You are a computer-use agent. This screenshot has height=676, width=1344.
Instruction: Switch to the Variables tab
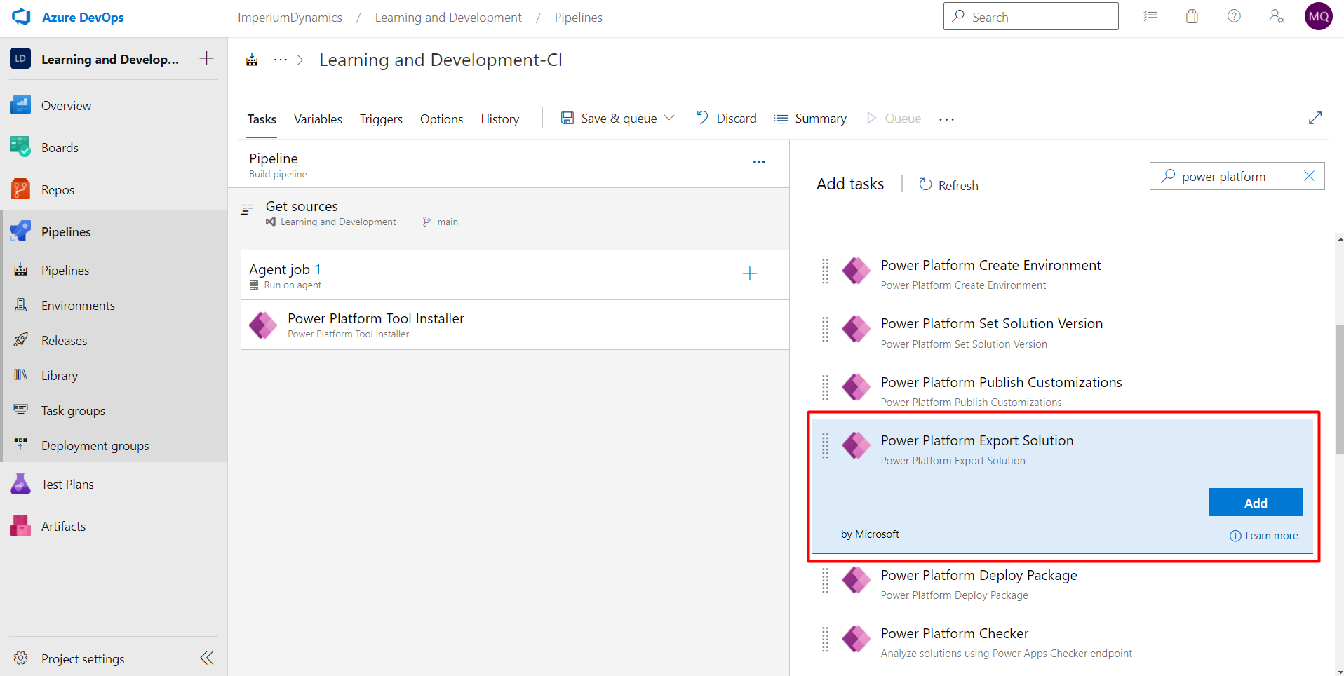coord(317,119)
